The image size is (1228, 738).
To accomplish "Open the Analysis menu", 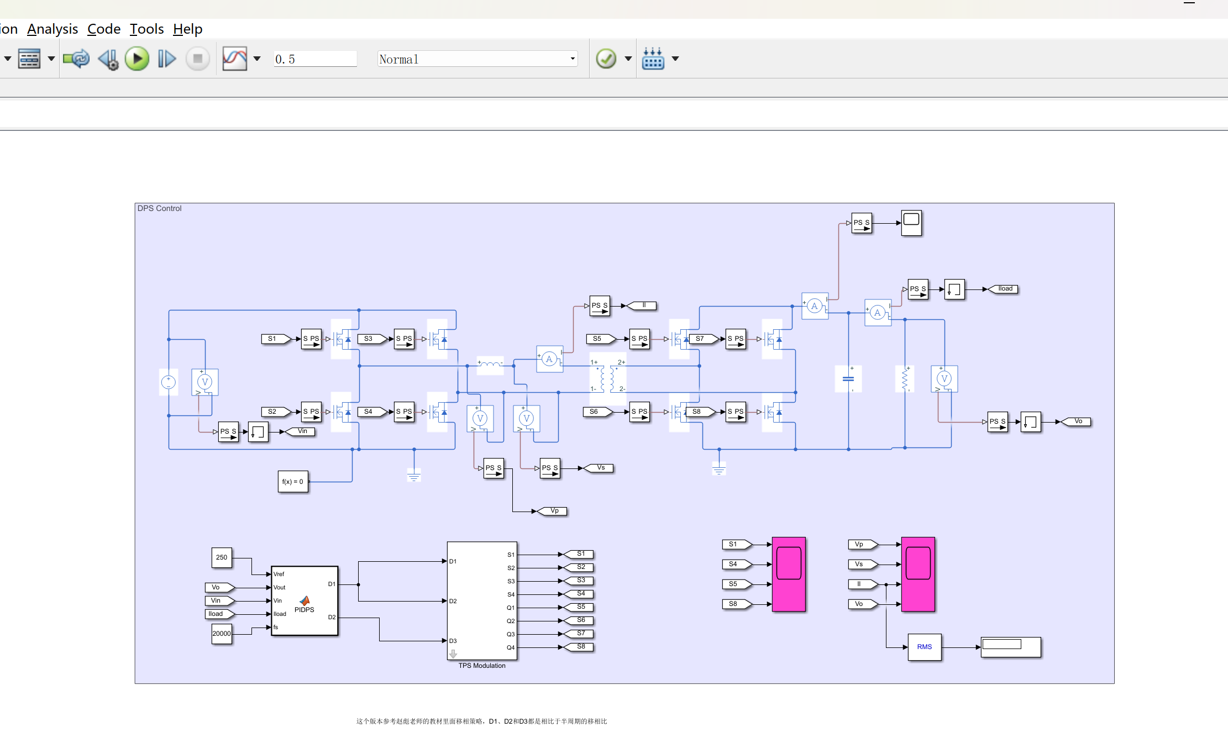I will [x=53, y=29].
